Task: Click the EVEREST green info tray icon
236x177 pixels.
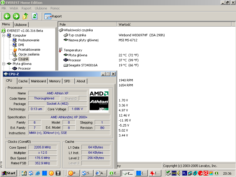Action: pos(217,173)
